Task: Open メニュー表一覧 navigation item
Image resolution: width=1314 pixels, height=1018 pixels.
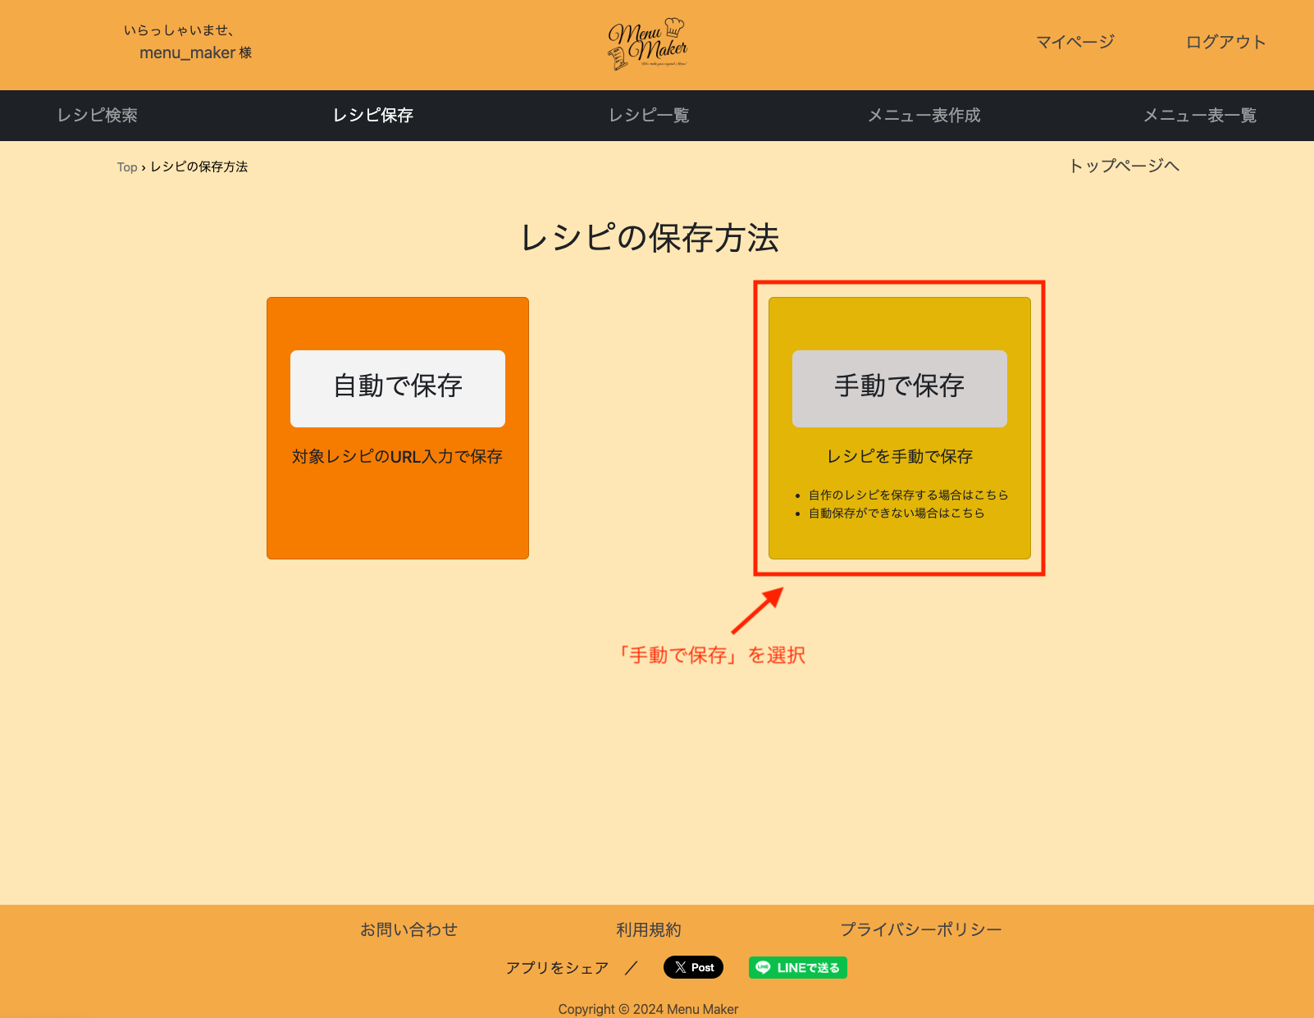Action: (1200, 116)
